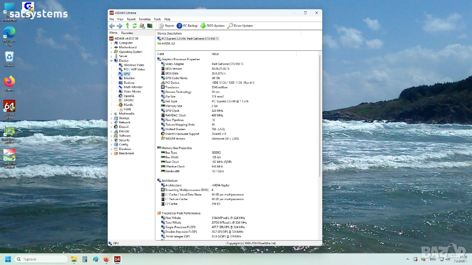472x265 pixels.
Task: Click the Value column header
Action: (x=215, y=54)
